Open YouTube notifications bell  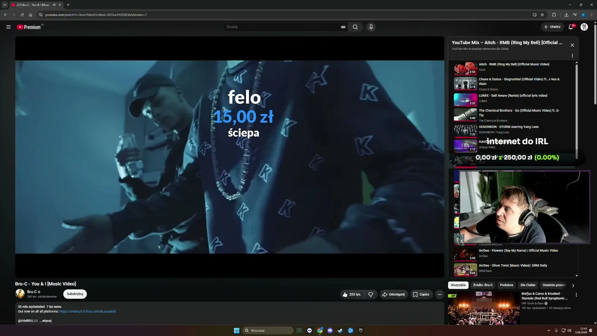[x=571, y=27]
